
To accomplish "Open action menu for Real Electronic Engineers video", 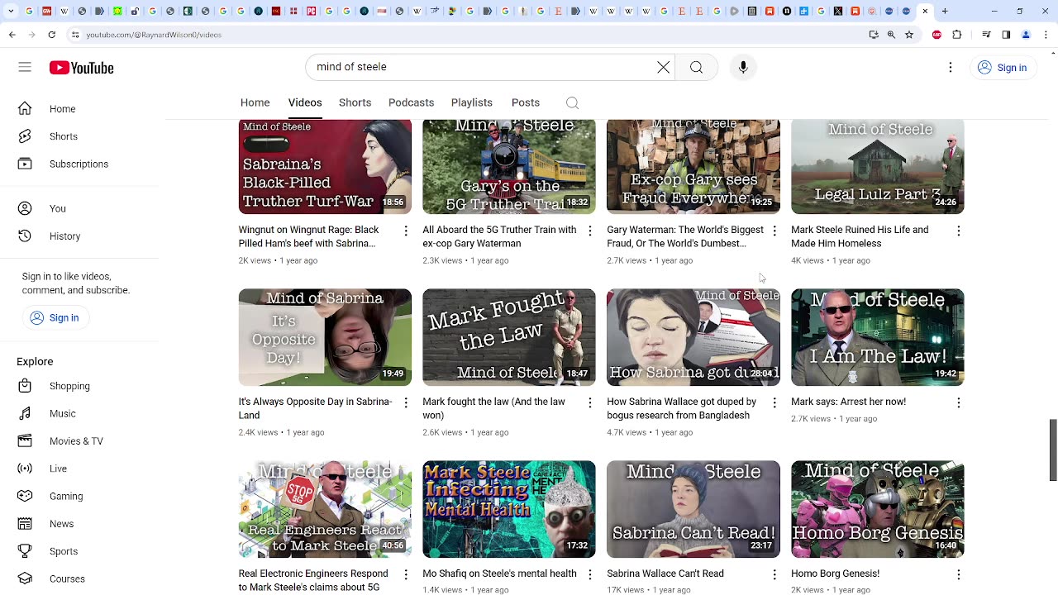I will pos(406,575).
